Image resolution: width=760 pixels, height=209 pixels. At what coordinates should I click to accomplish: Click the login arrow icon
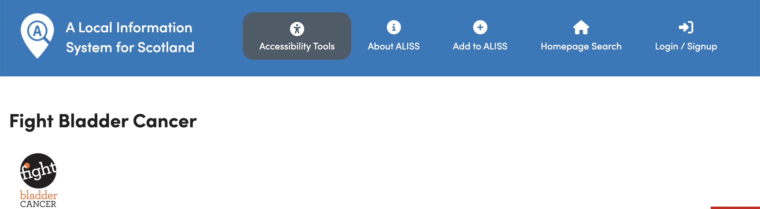click(686, 28)
